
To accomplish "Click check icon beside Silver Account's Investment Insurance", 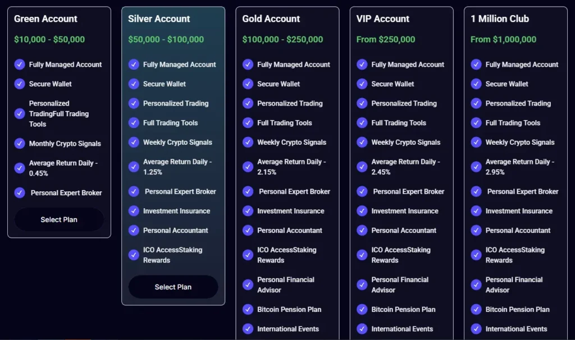I will [134, 211].
